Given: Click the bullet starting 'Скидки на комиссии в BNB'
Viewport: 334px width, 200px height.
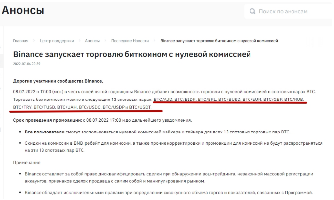Looking at the screenshot, I should [x=173, y=147].
